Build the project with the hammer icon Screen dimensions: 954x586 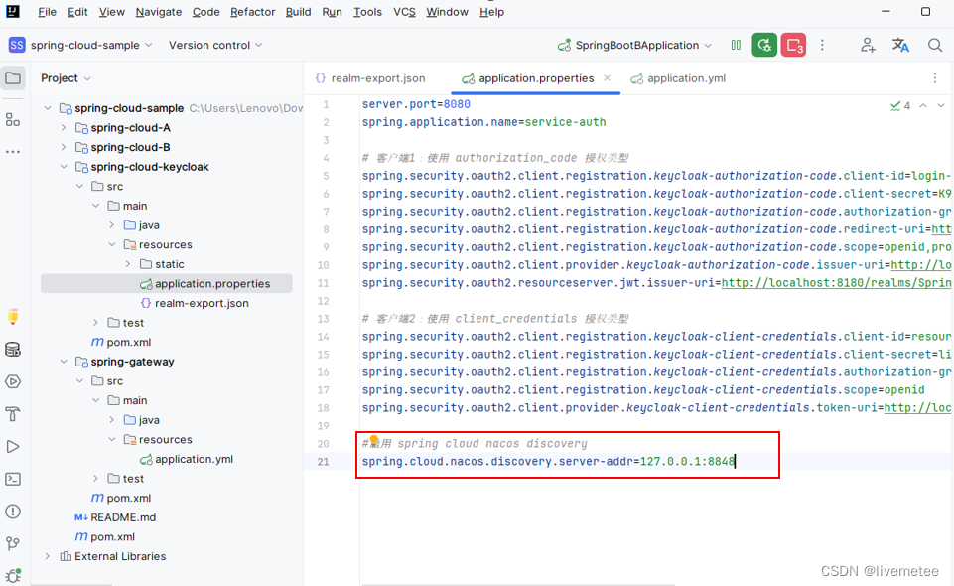point(13,414)
